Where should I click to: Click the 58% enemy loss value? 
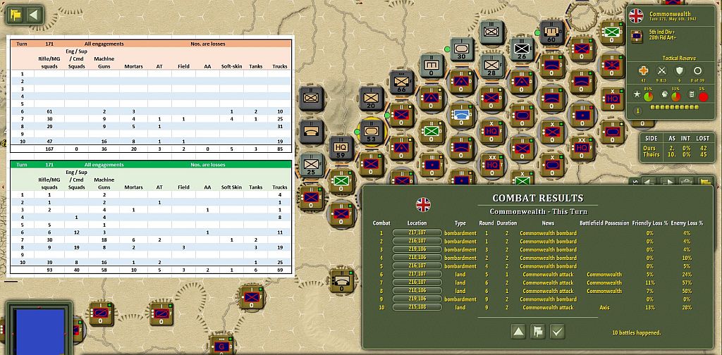(x=686, y=291)
